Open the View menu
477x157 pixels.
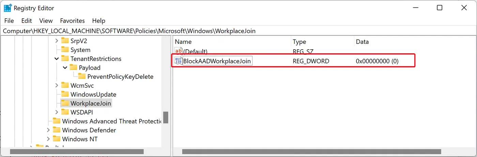click(46, 21)
